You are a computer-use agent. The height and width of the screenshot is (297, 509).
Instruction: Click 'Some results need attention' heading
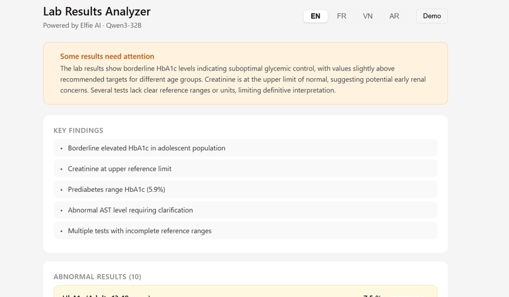[107, 56]
